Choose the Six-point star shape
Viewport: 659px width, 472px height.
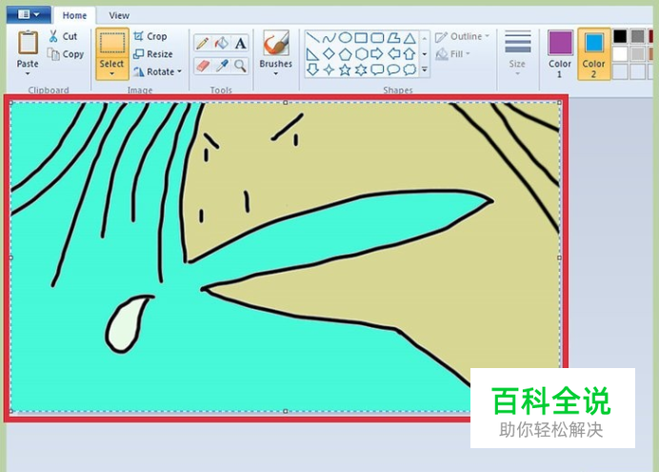[x=361, y=70]
